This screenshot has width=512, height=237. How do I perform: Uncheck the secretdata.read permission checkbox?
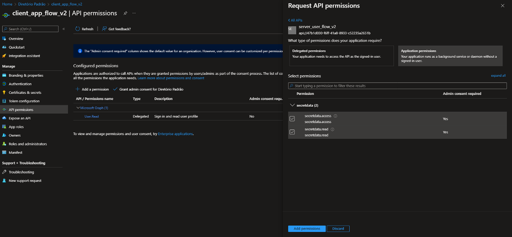[292, 132]
